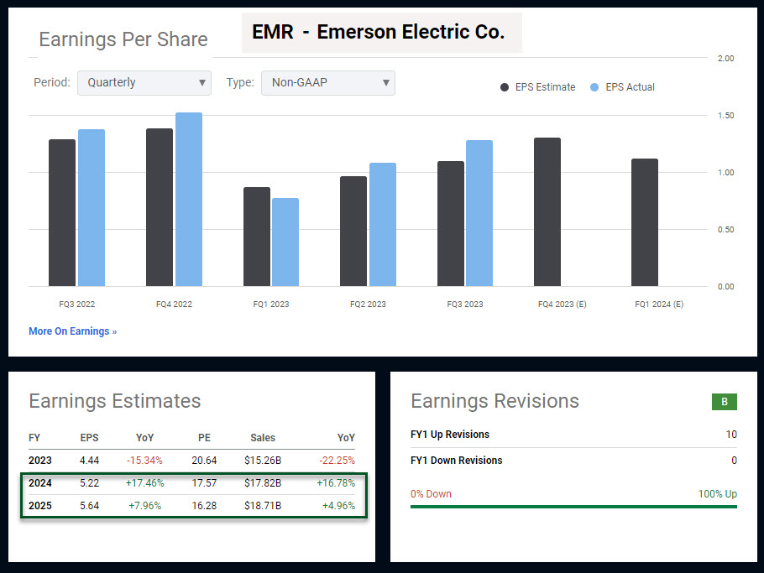764x573 pixels.
Task: Open the Type dropdown showing Non-GAAP
Action: click(327, 83)
